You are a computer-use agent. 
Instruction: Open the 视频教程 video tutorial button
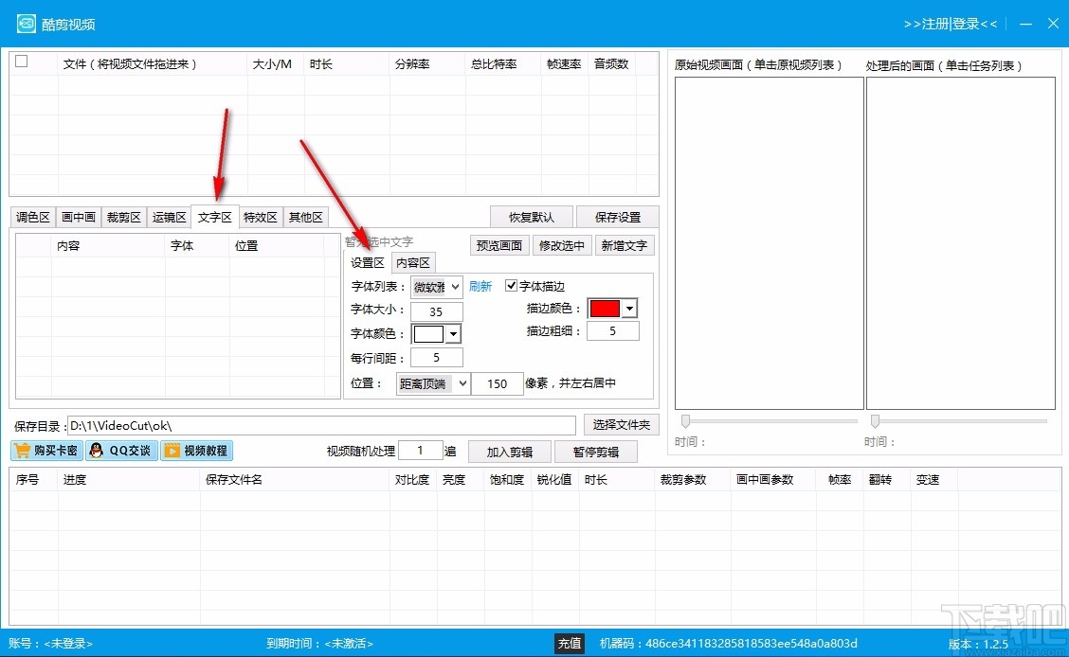(197, 451)
